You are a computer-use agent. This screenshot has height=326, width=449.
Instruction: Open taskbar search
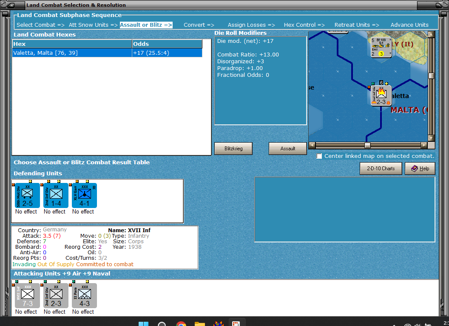(x=162, y=324)
